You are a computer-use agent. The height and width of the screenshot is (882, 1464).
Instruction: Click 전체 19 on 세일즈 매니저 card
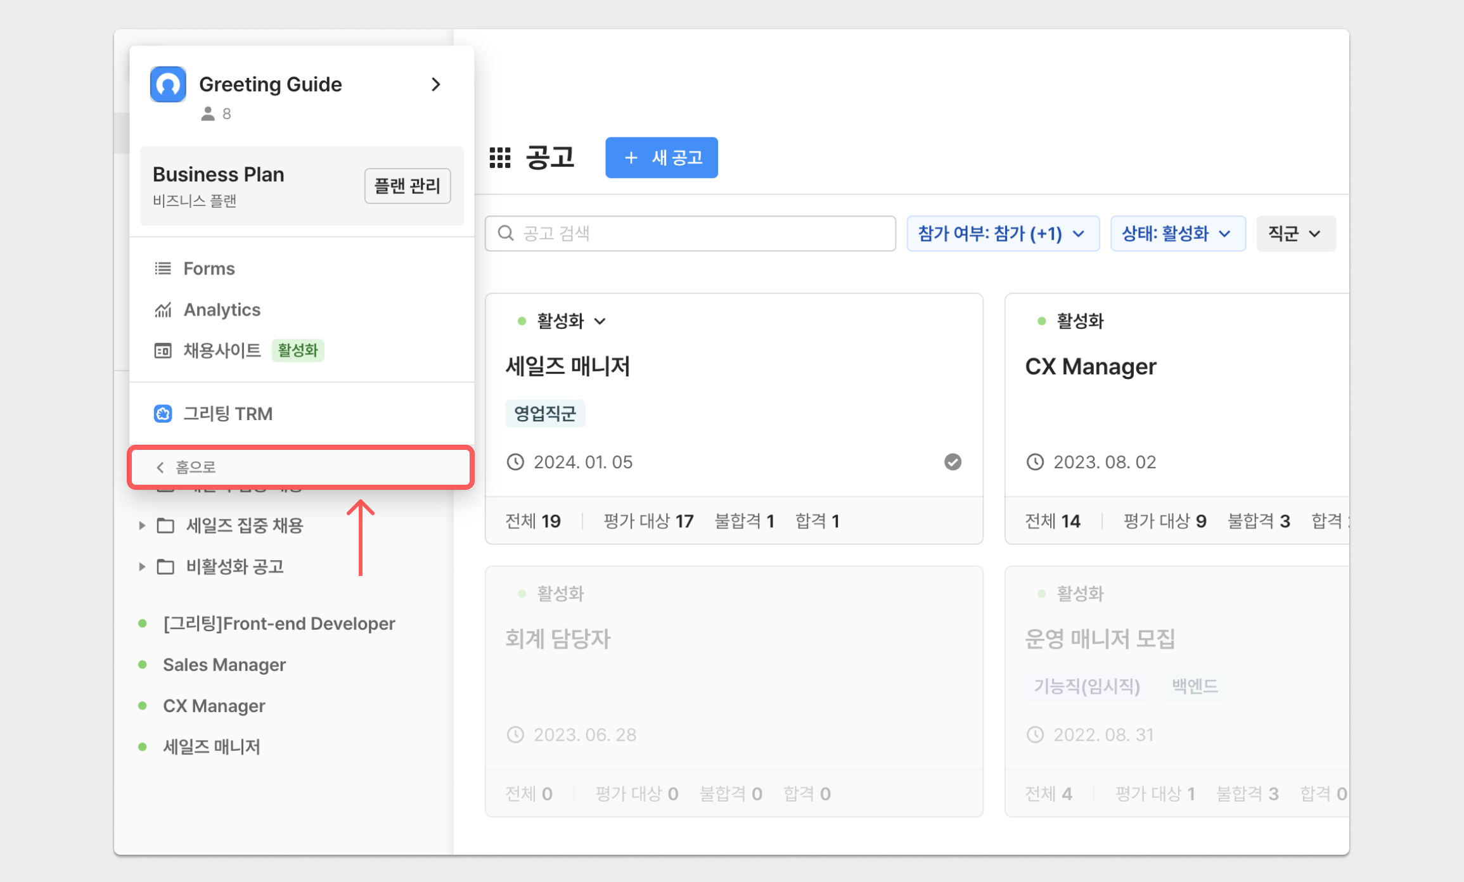[x=533, y=521]
